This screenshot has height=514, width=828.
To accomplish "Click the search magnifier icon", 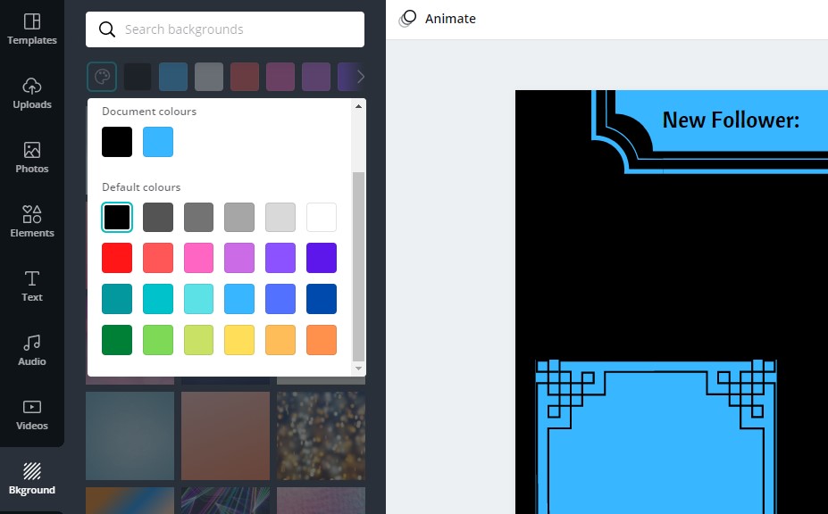I will [x=106, y=29].
